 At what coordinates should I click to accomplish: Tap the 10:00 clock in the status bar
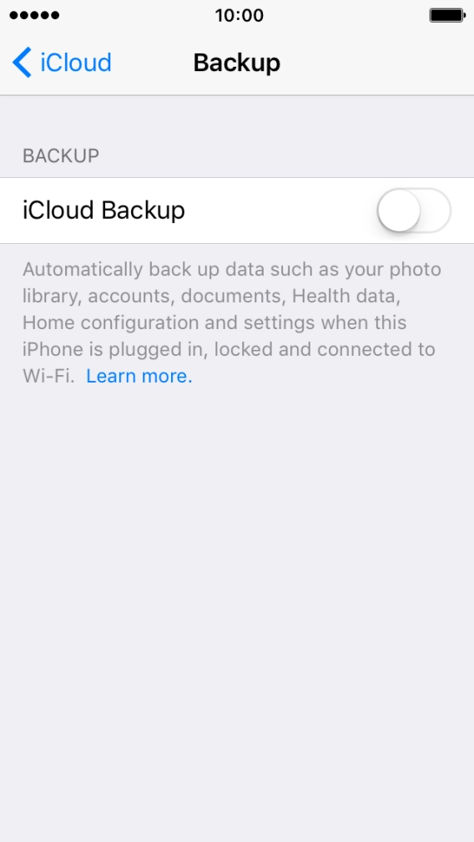pos(240,16)
